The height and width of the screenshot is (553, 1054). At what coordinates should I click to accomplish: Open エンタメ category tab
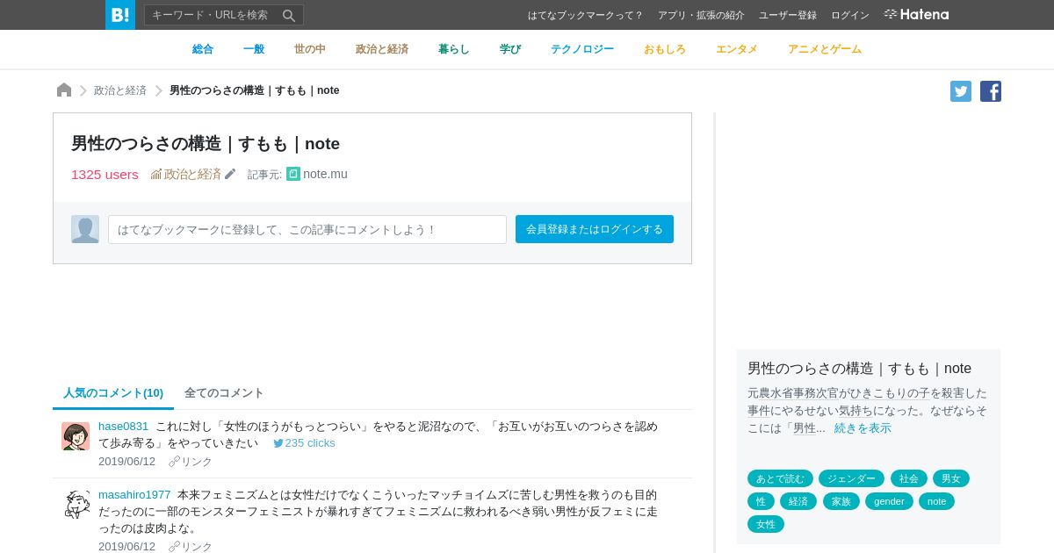pos(737,49)
